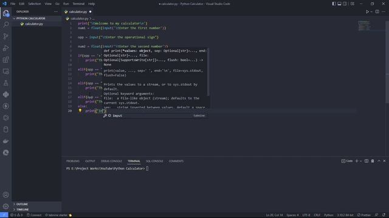Open notifications bell in status bar
The width and height of the screenshot is (389, 218).
(384, 215)
